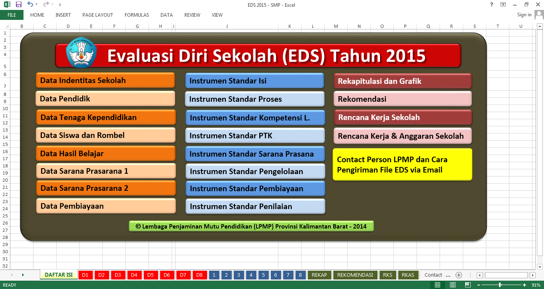544x289 pixels.
Task: Click the Save icon in quick access toolbar
Action: point(18,4)
